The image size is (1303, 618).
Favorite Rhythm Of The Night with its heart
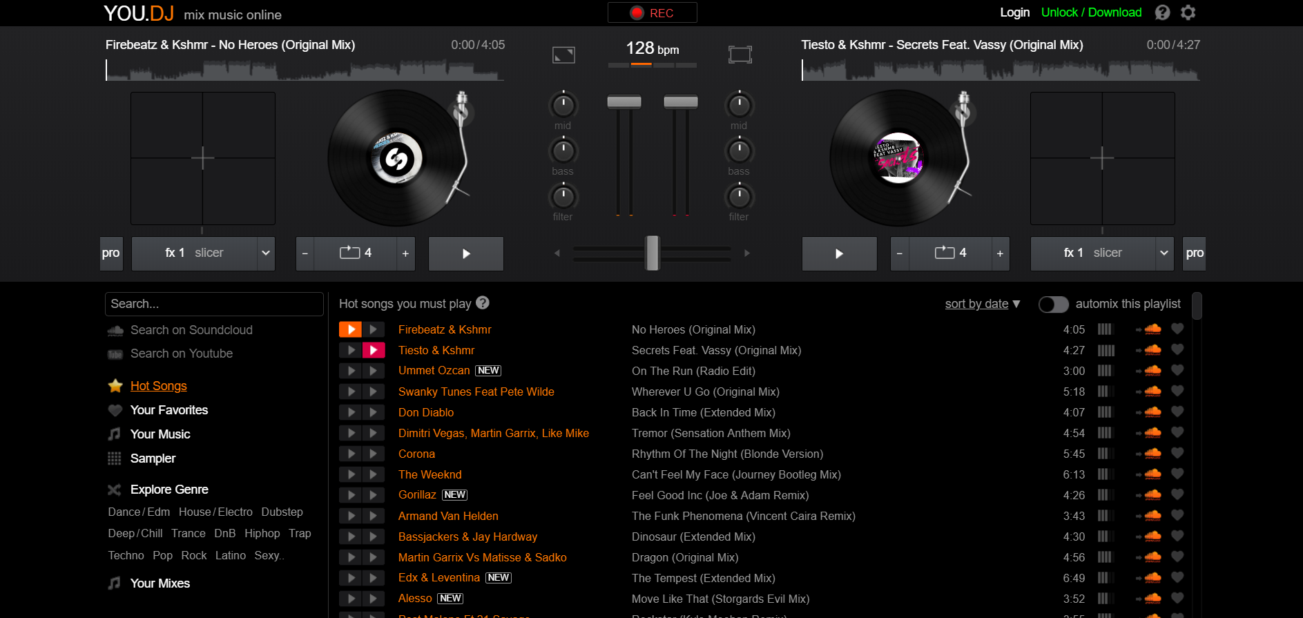1177,454
